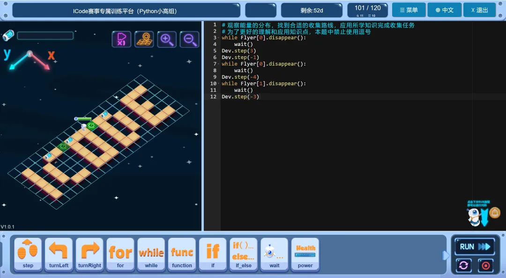This screenshot has height=278, width=506.
Task: Click the wait() call on line 8
Action: (x=243, y=70)
